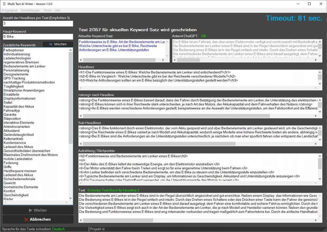
Task: Click the Abbrechen button
Action: (x=38, y=219)
